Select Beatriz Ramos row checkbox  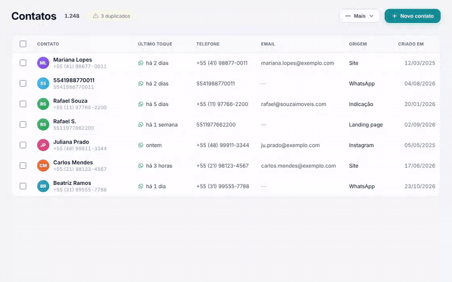click(23, 186)
